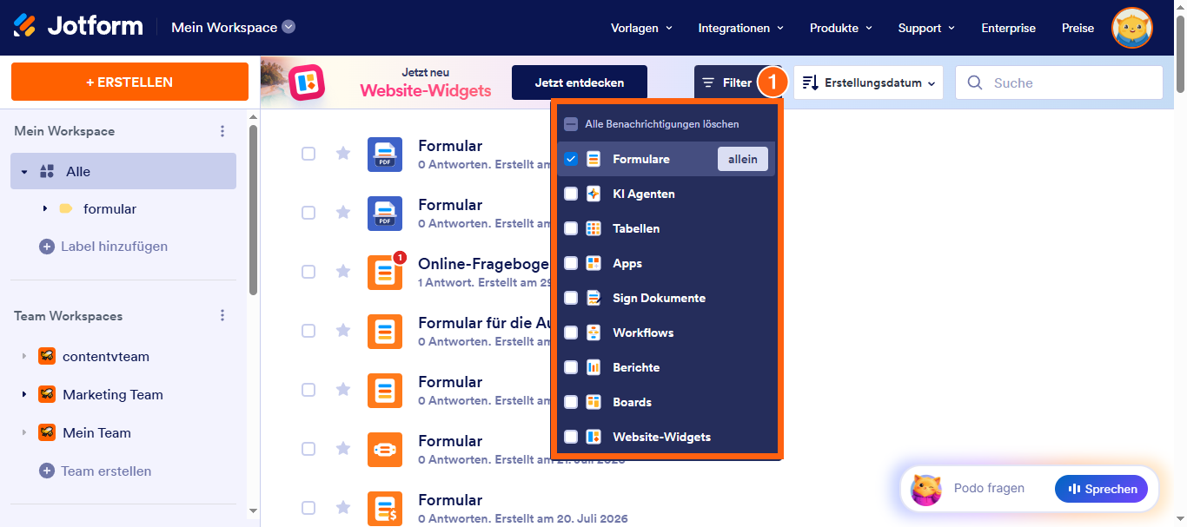Viewport: 1187px width, 527px height.
Task: Check the Tabellen filter checkbox
Action: point(571,228)
